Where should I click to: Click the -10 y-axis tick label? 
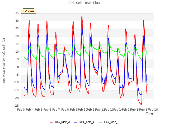[x=16, y=83]
